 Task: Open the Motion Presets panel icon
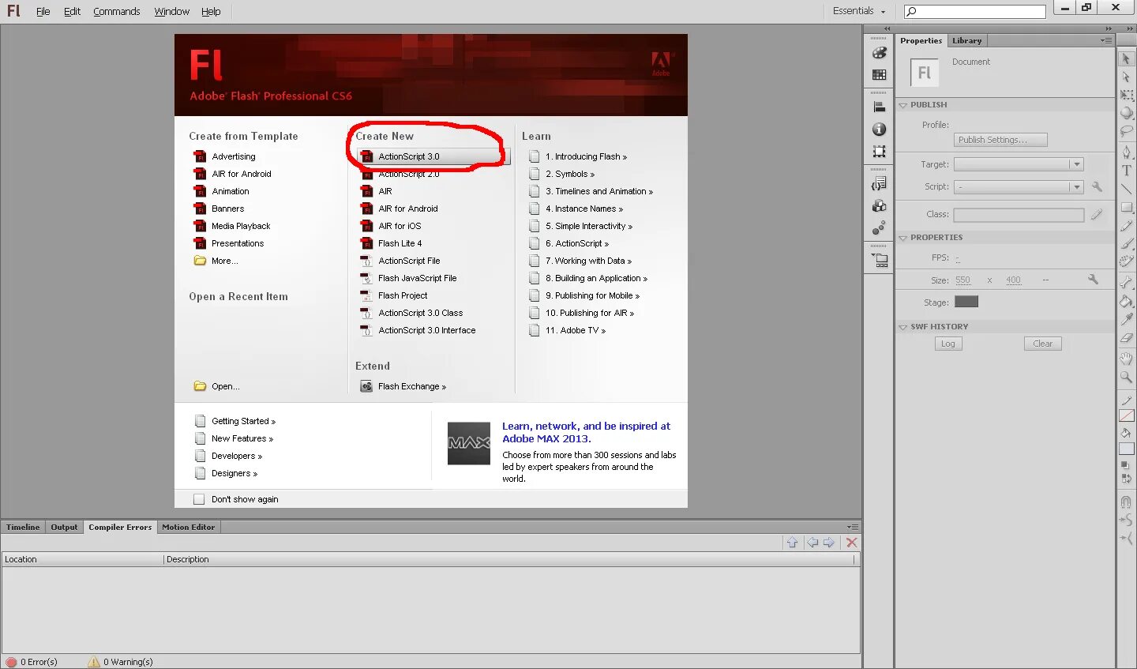pos(879,228)
